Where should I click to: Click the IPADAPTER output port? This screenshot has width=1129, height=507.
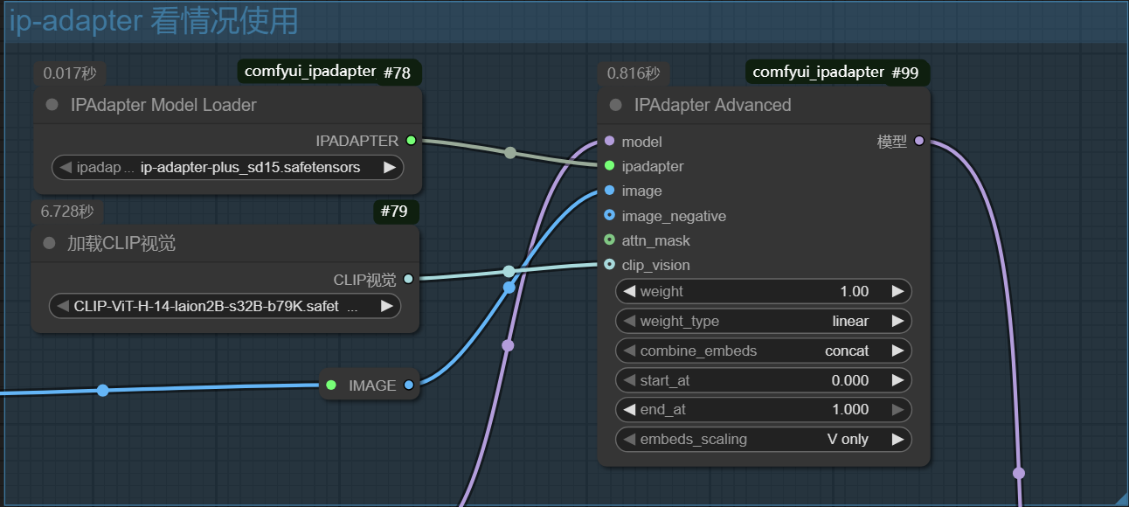pyautogui.click(x=412, y=141)
